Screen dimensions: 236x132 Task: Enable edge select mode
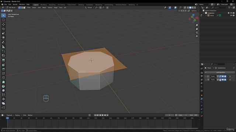pos(22,7)
